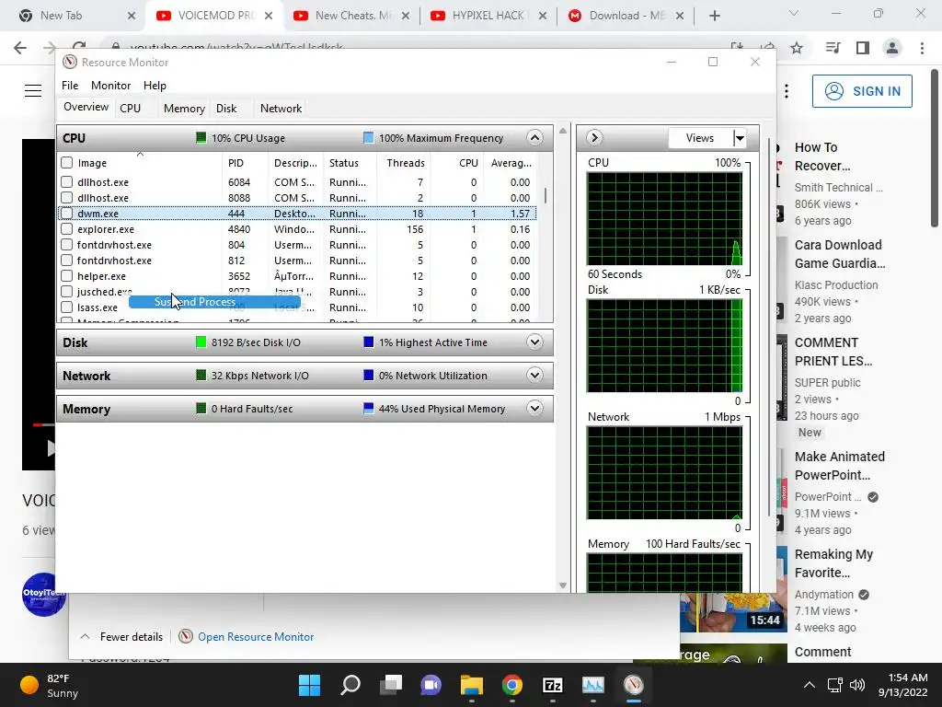Image resolution: width=942 pixels, height=707 pixels.
Task: Click the OtoyiTech channel avatar
Action: click(43, 594)
